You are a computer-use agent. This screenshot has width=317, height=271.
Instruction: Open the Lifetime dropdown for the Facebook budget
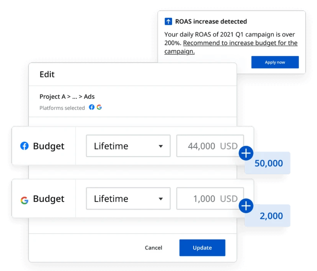click(128, 146)
